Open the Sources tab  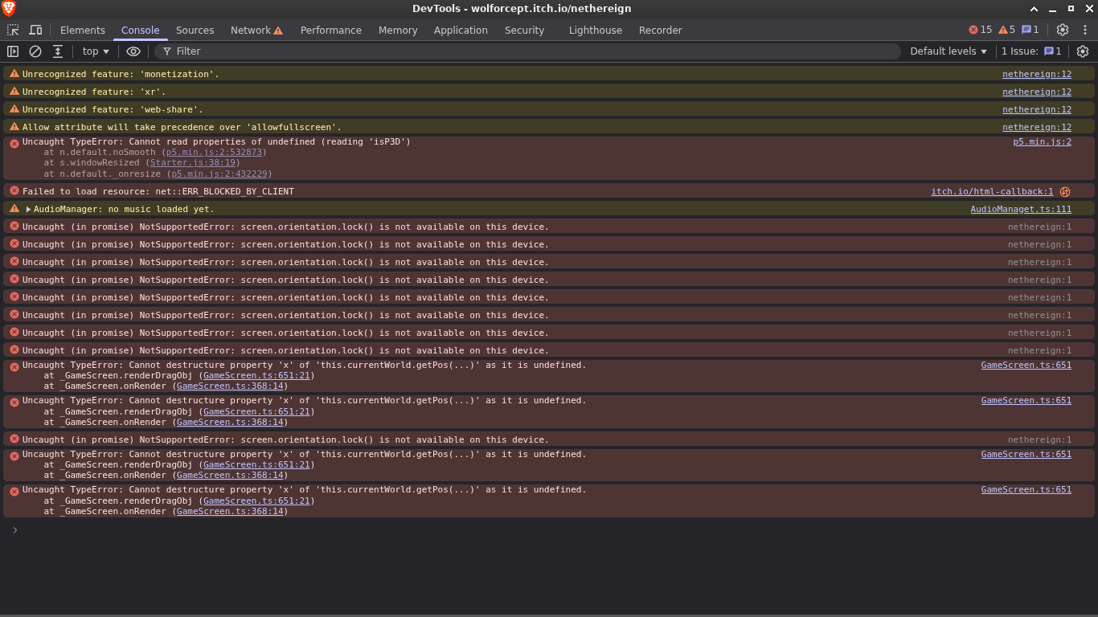[x=195, y=31]
